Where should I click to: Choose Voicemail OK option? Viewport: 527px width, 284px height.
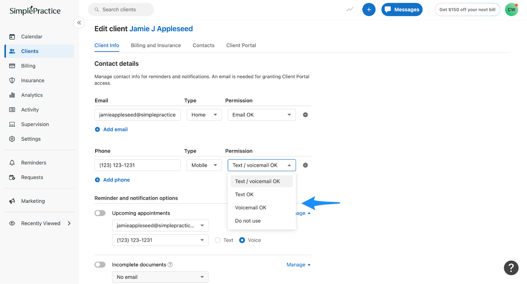262,208
